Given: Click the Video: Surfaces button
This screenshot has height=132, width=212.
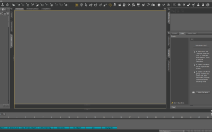Looking at the screenshot, I should (203, 92).
